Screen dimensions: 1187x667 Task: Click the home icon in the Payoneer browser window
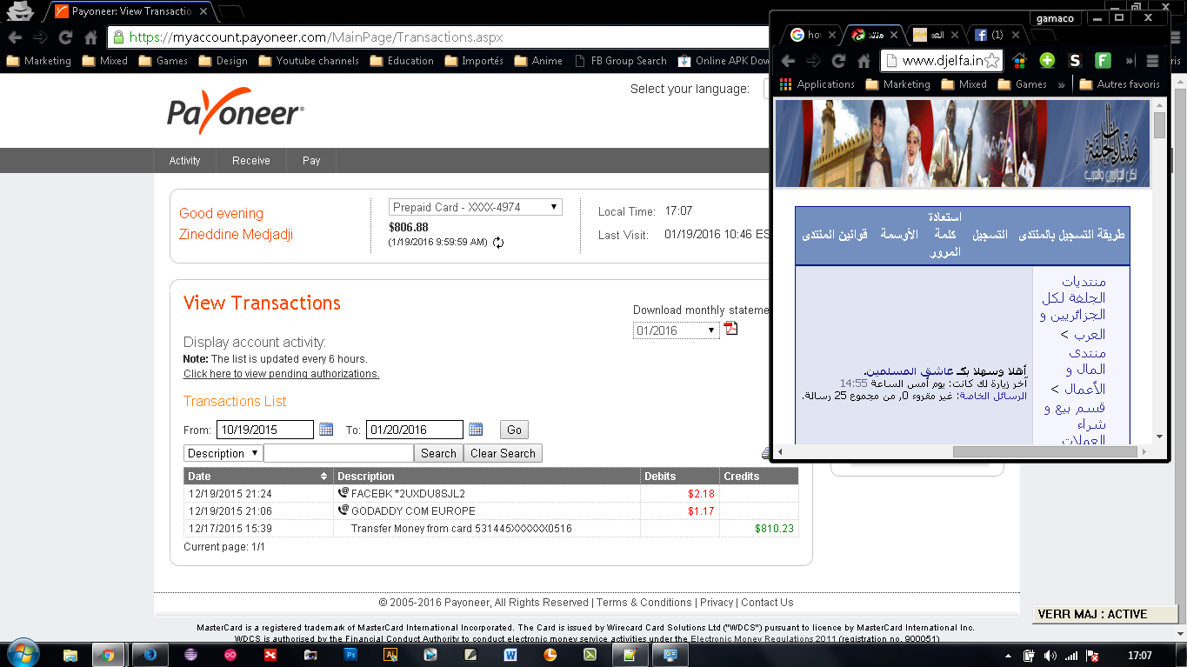90,37
